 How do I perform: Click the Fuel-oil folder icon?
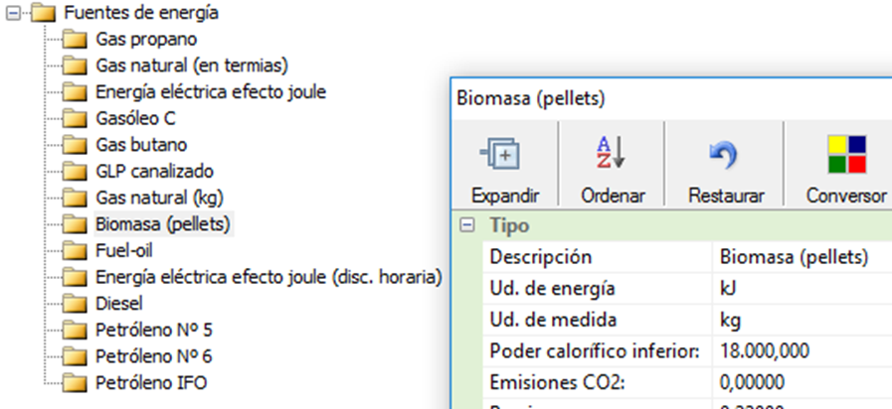tap(74, 250)
